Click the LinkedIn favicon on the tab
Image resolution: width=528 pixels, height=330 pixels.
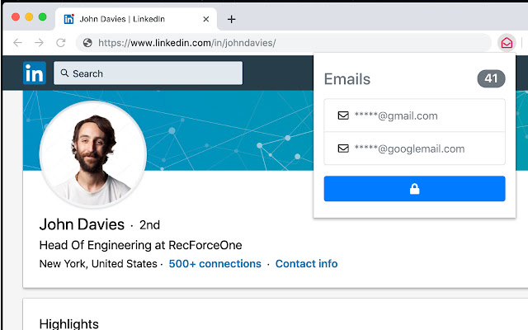(x=68, y=19)
